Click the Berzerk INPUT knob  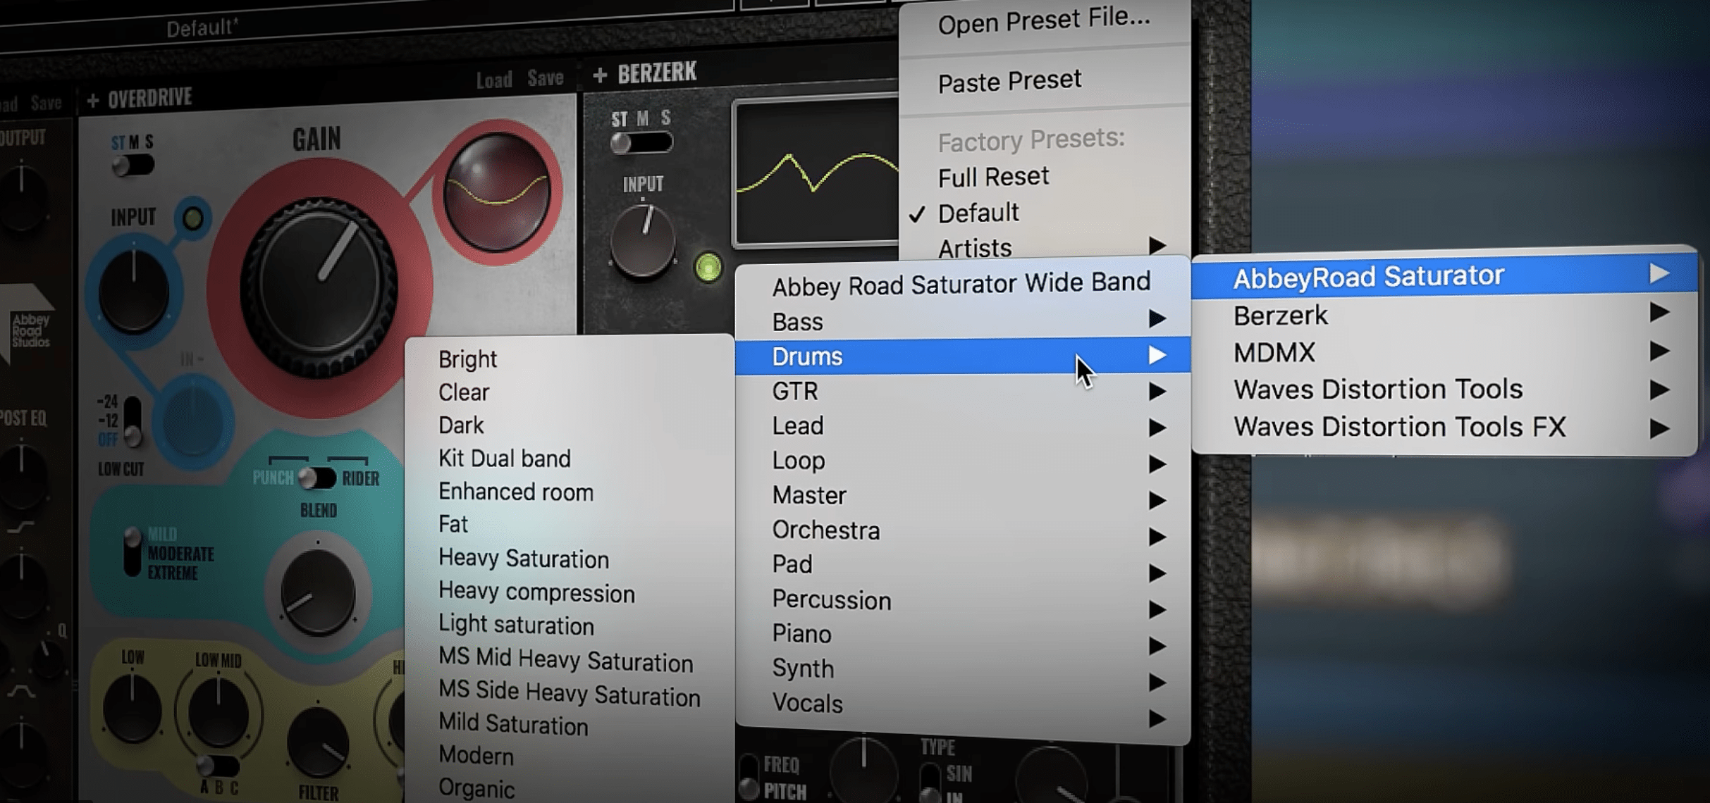click(x=642, y=243)
